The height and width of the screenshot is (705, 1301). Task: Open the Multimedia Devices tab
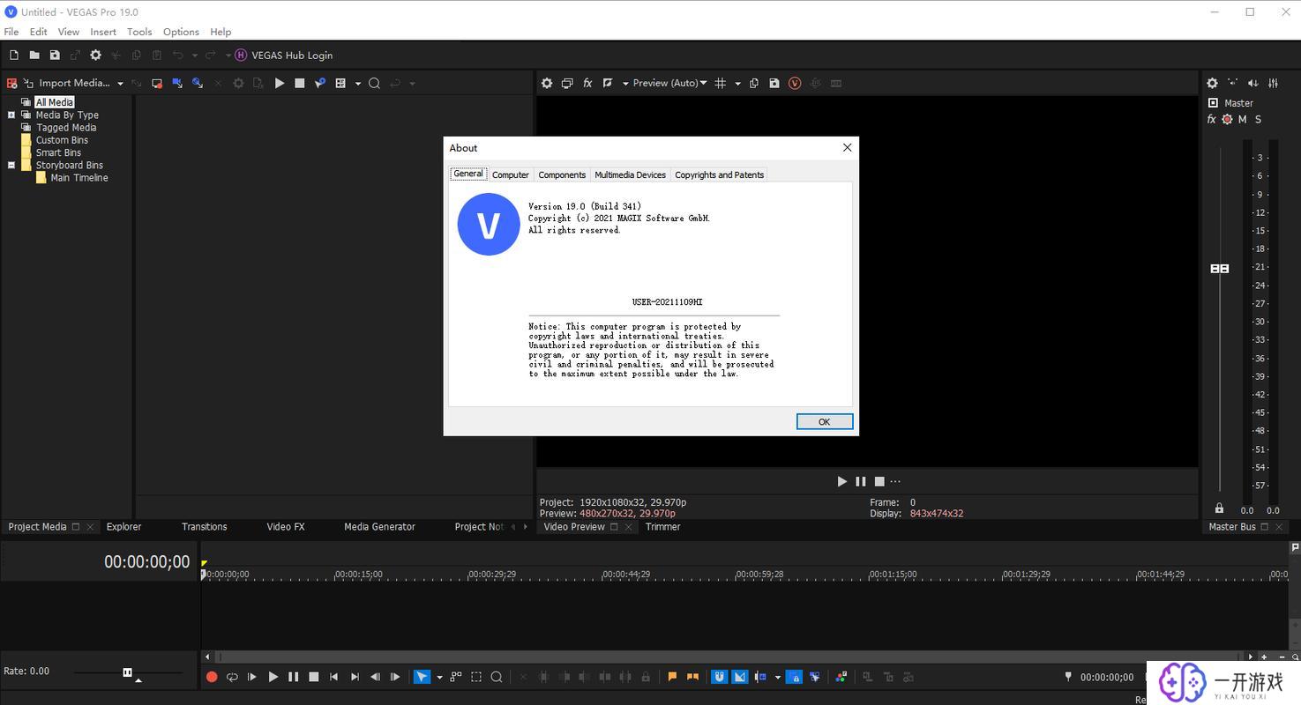point(630,174)
